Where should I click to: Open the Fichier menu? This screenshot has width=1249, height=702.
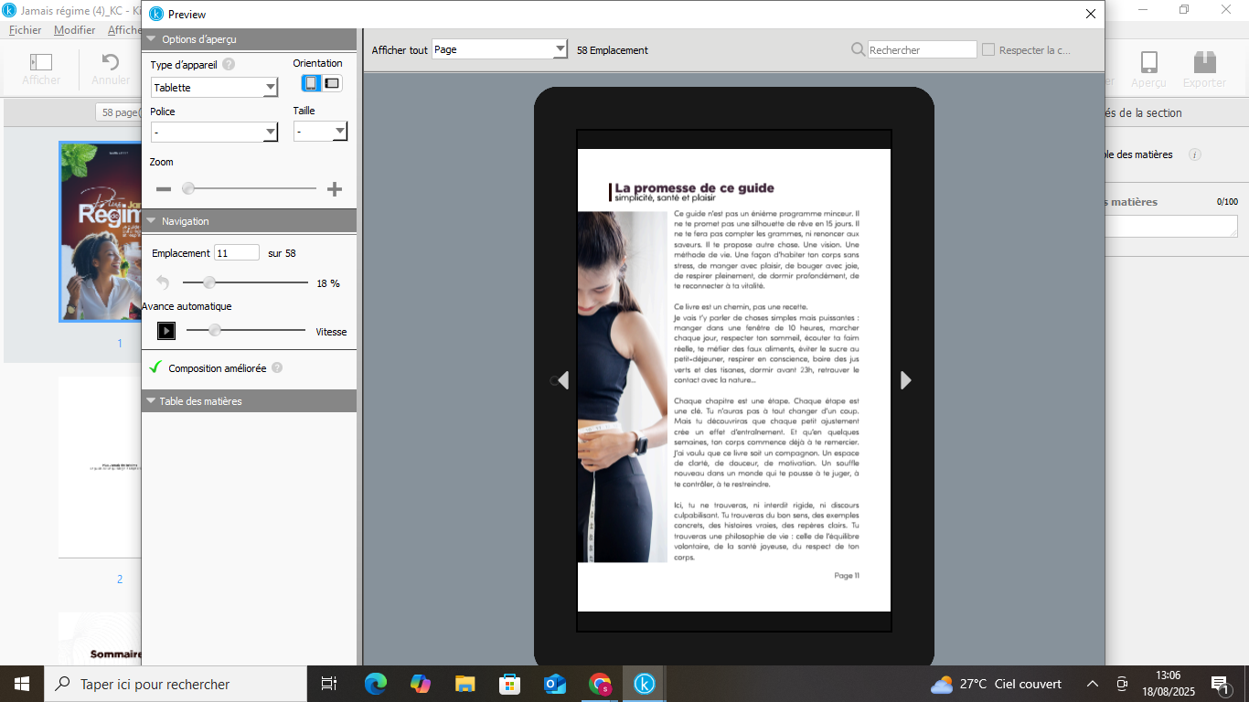[x=25, y=30]
